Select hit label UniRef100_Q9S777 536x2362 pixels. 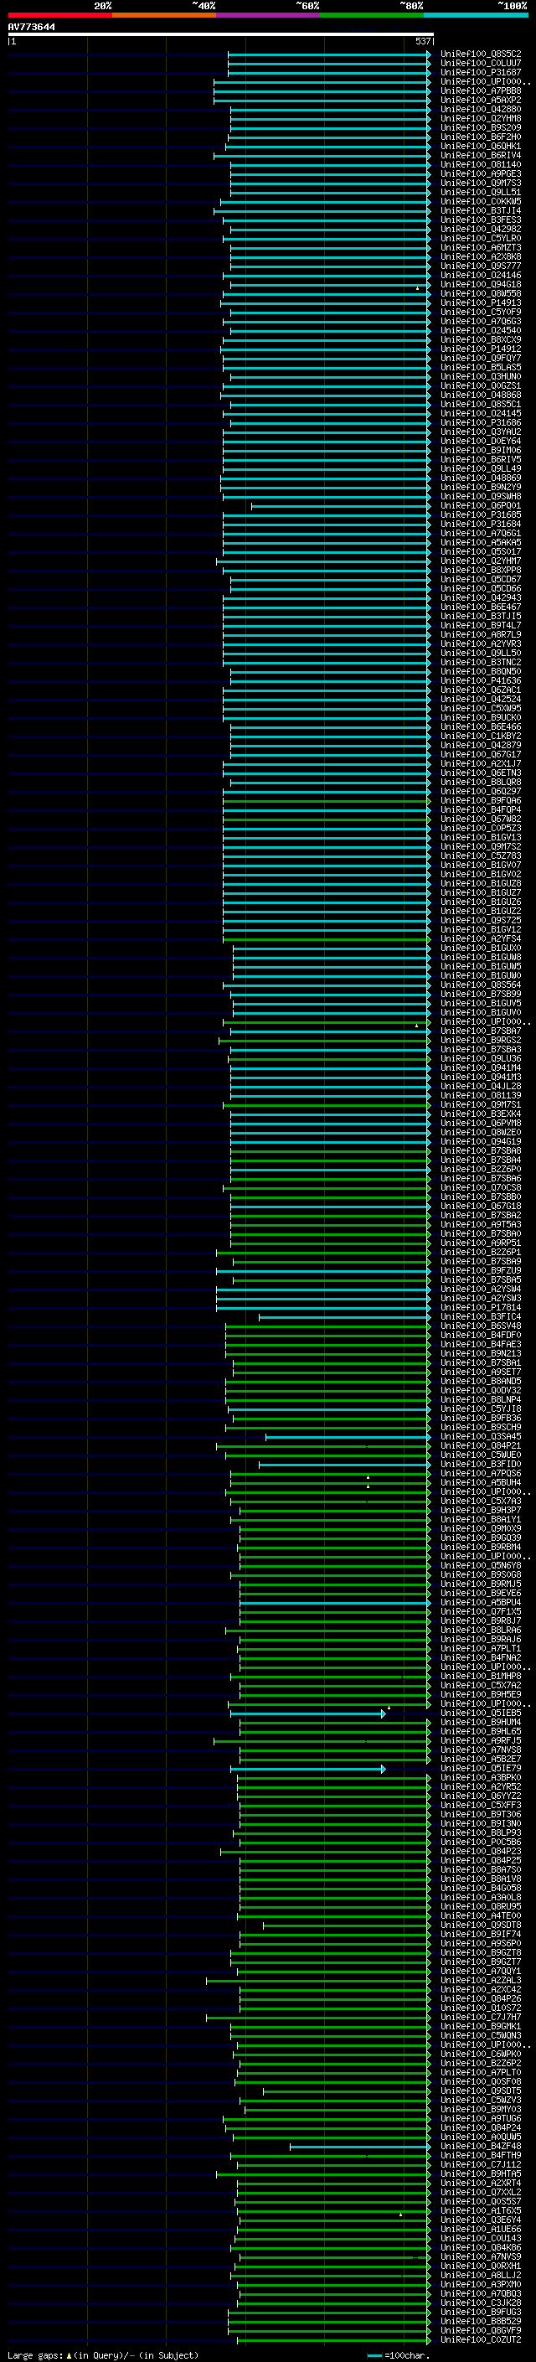pyautogui.click(x=481, y=266)
